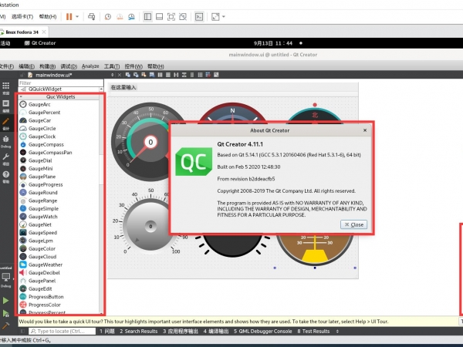Open the Search Results output pane

[x=141, y=331]
